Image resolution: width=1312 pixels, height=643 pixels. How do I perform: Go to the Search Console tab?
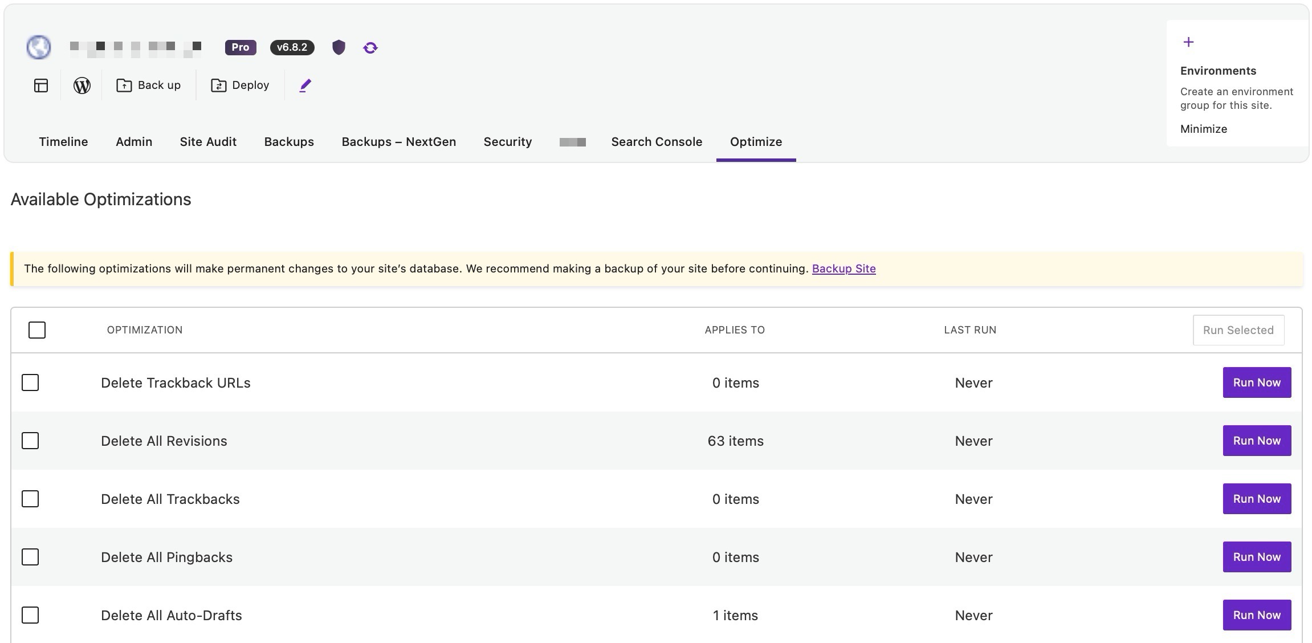pyautogui.click(x=657, y=142)
